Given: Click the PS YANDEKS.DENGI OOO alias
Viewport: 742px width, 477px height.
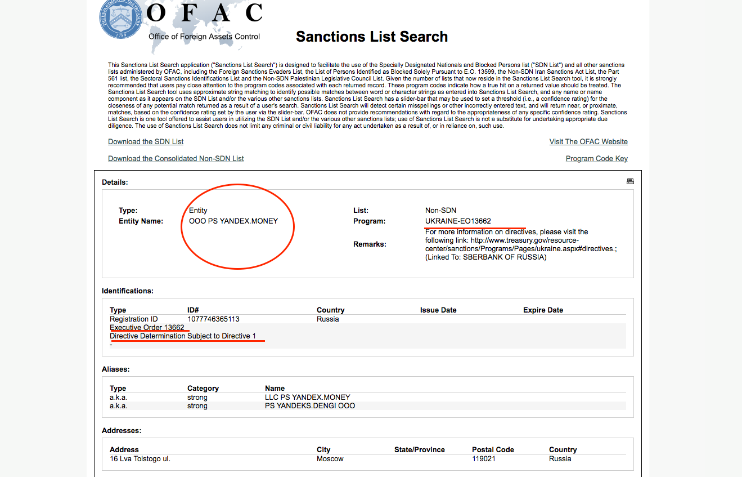Looking at the screenshot, I should tap(310, 405).
